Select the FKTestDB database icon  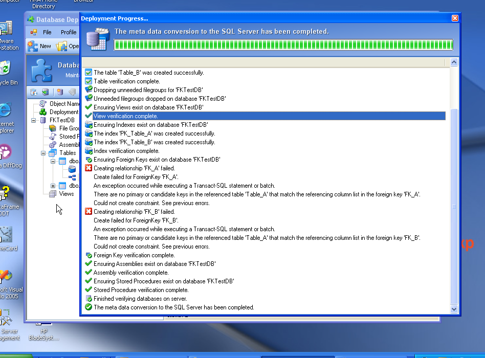(x=43, y=120)
